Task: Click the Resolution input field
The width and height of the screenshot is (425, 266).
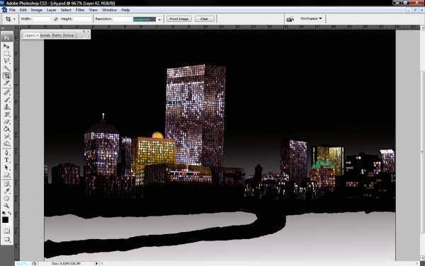Action: [x=123, y=19]
